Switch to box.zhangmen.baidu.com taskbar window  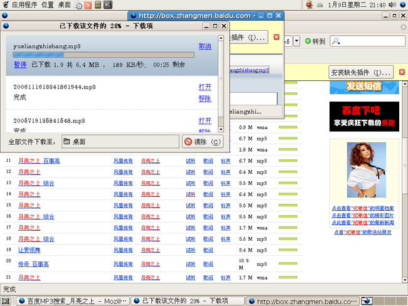pos(303,301)
